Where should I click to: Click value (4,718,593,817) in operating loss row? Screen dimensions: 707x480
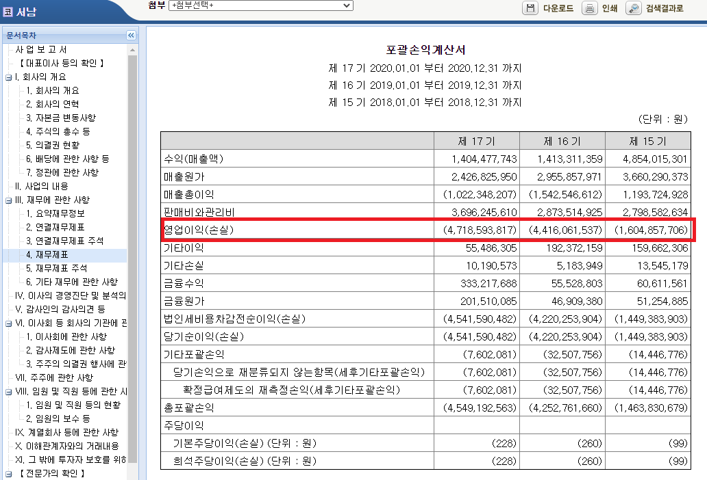click(x=480, y=230)
